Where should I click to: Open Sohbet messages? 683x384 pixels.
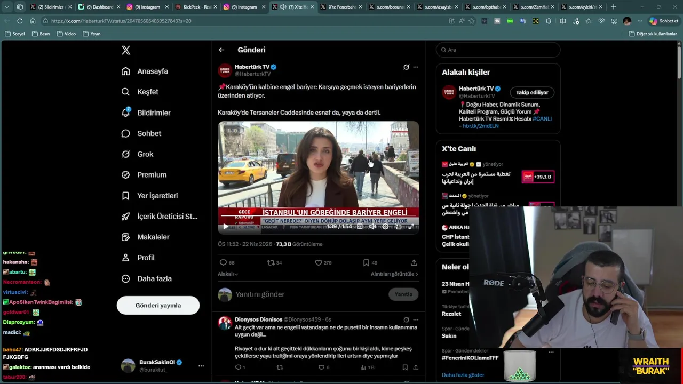click(x=141, y=133)
